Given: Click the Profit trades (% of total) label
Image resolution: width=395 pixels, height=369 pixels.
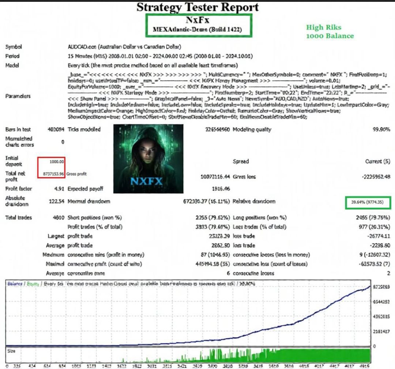Looking at the screenshot, I should [95, 227].
